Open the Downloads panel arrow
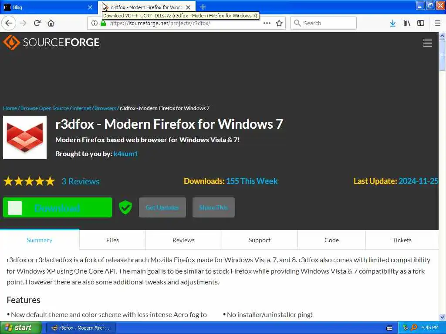446x334 pixels. [393, 23]
